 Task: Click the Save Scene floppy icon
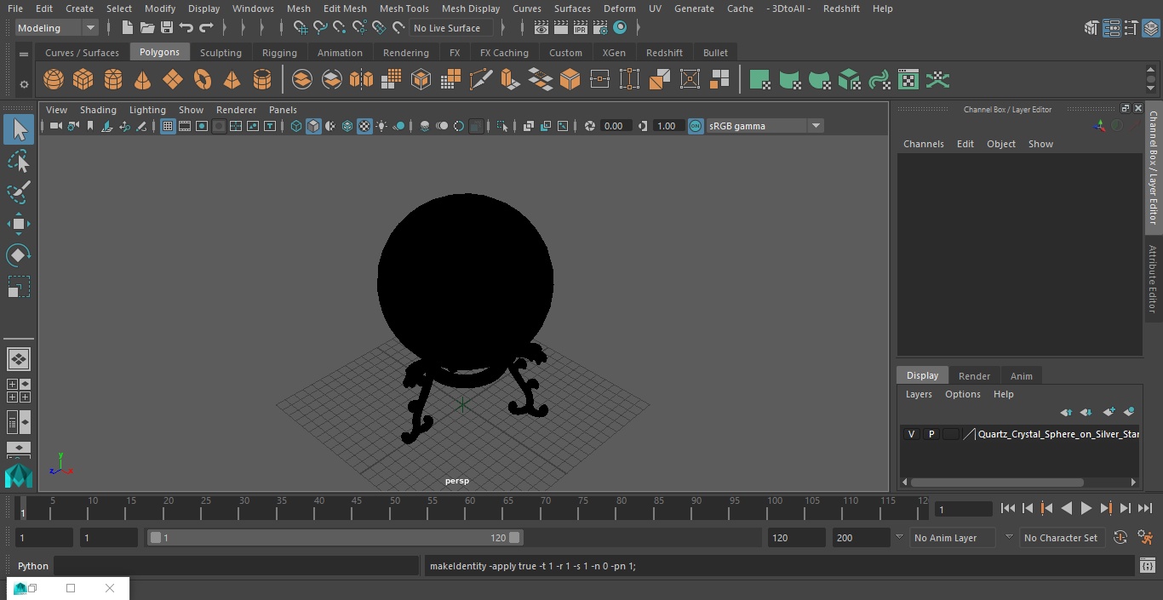click(167, 28)
